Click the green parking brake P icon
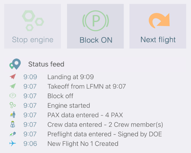 click(x=96, y=21)
